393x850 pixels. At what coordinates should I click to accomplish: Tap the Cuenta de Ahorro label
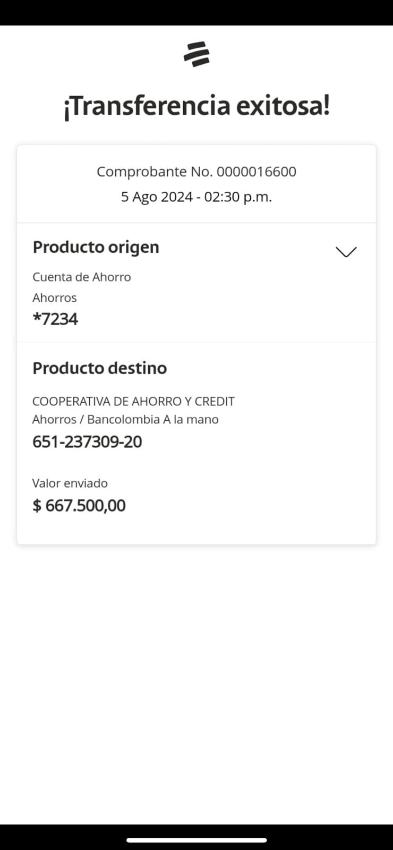pyautogui.click(x=82, y=277)
